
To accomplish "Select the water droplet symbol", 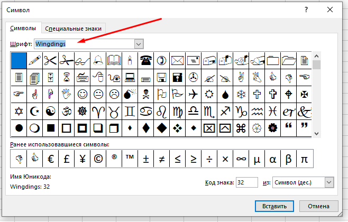I will tap(225, 94).
